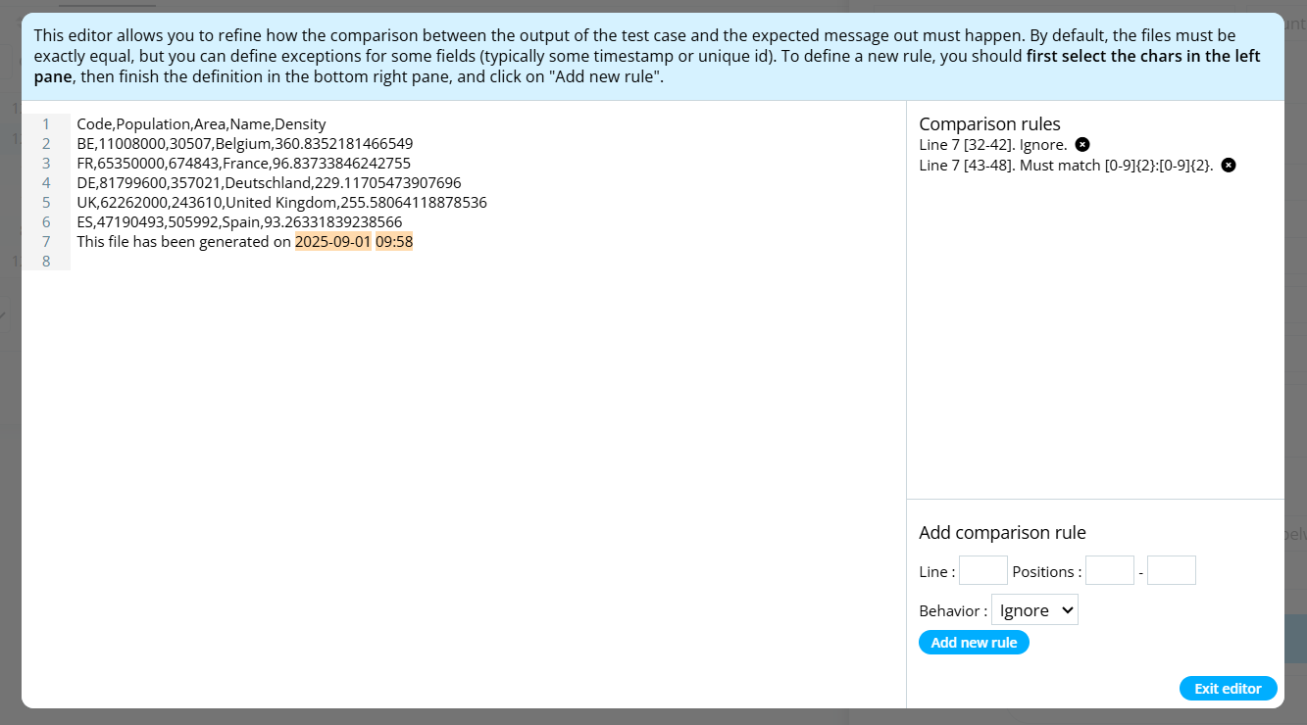Click the Add new rule button
Screen dimensions: 1307x725
974,643
